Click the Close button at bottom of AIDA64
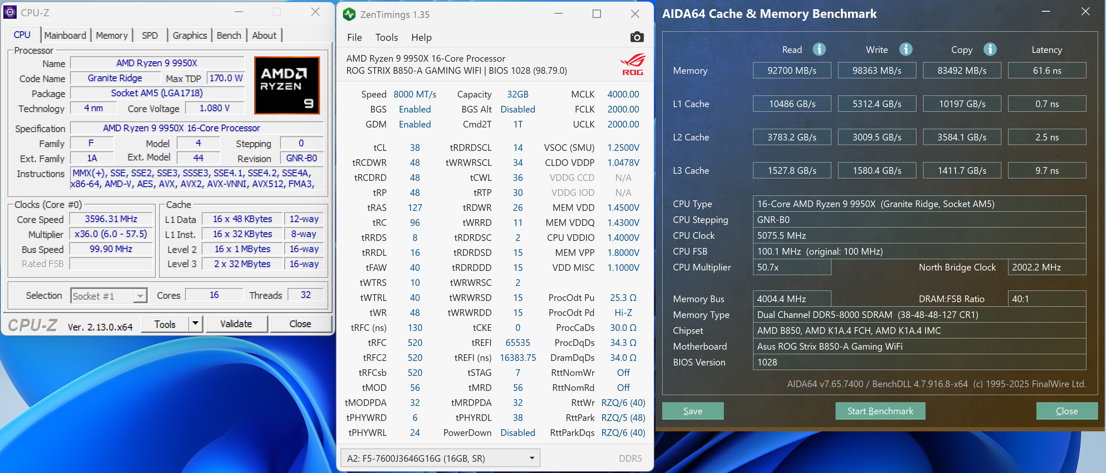The height and width of the screenshot is (473, 1106). 1066,411
